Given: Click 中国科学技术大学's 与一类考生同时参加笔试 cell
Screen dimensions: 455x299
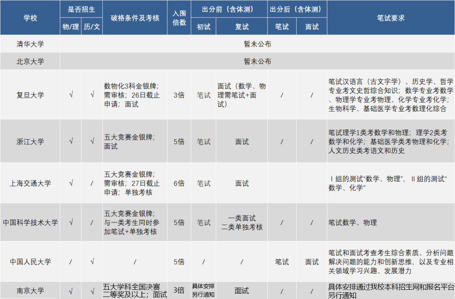Looking at the screenshot, I should (x=135, y=222).
